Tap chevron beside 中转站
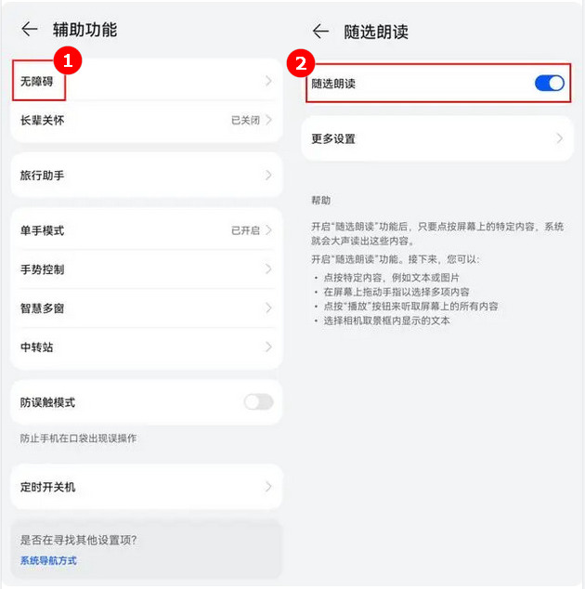 point(268,347)
